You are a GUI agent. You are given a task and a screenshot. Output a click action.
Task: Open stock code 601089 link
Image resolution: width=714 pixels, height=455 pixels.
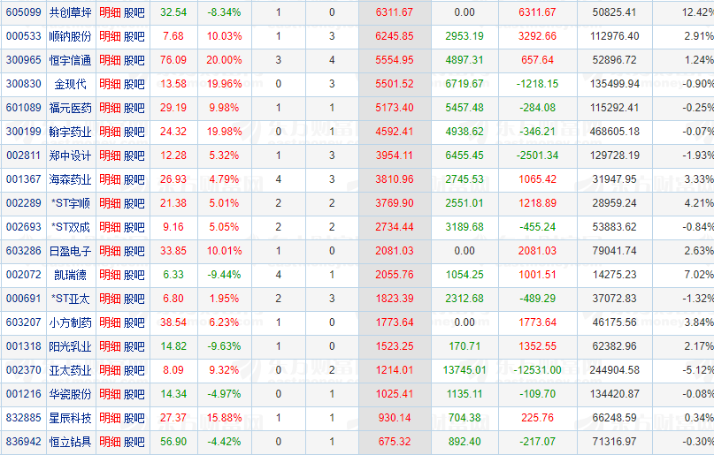tap(23, 108)
